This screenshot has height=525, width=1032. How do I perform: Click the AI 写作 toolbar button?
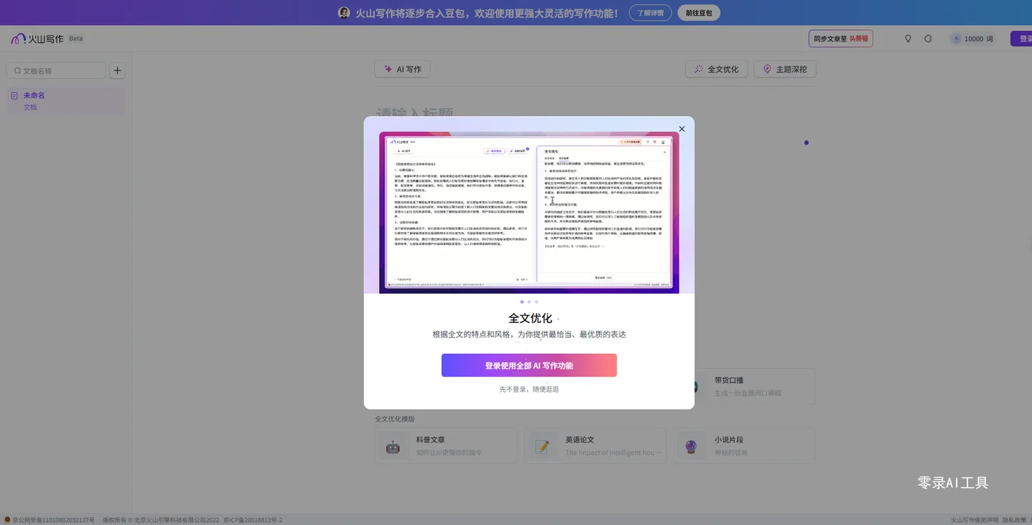coord(402,69)
